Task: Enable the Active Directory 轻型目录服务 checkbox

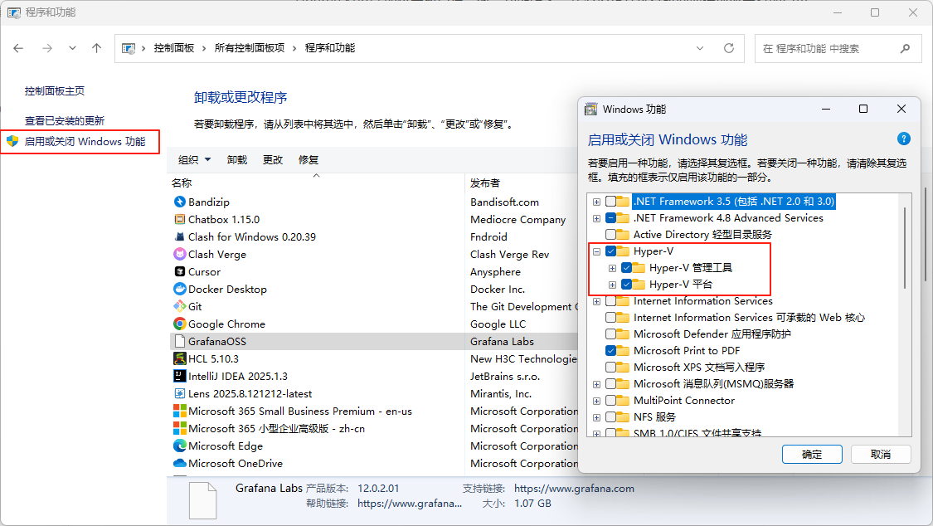Action: point(611,235)
